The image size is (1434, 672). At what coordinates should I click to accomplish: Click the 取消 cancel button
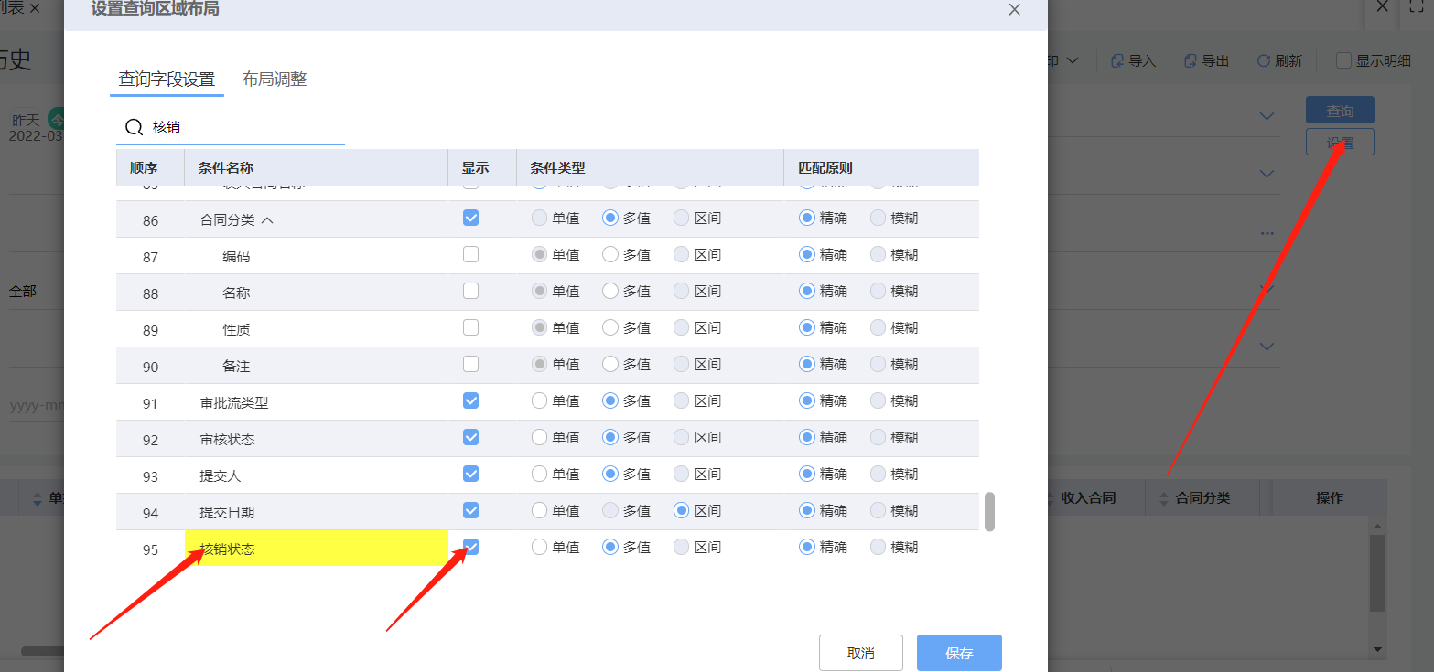(860, 652)
